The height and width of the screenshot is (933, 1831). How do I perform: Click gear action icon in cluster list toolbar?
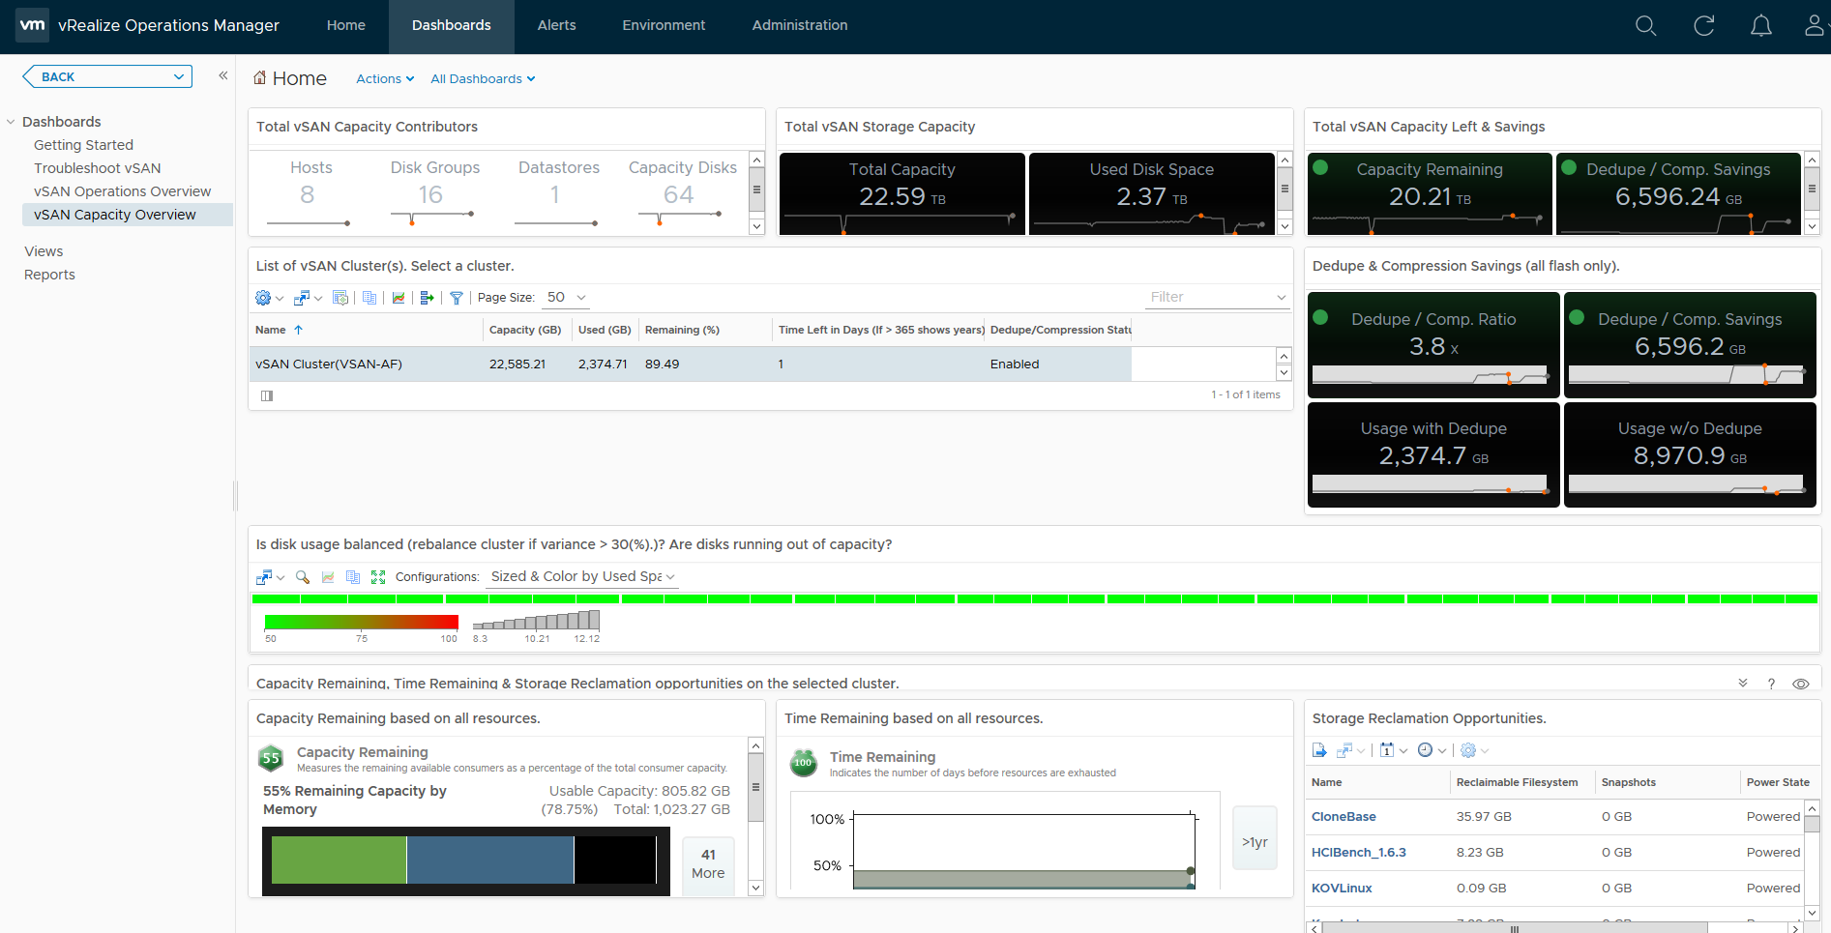(263, 298)
